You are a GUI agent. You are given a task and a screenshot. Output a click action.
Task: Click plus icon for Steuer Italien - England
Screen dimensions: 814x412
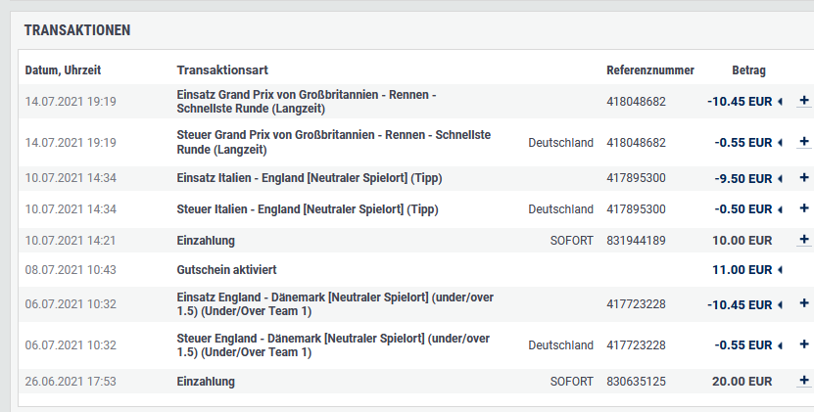803,208
